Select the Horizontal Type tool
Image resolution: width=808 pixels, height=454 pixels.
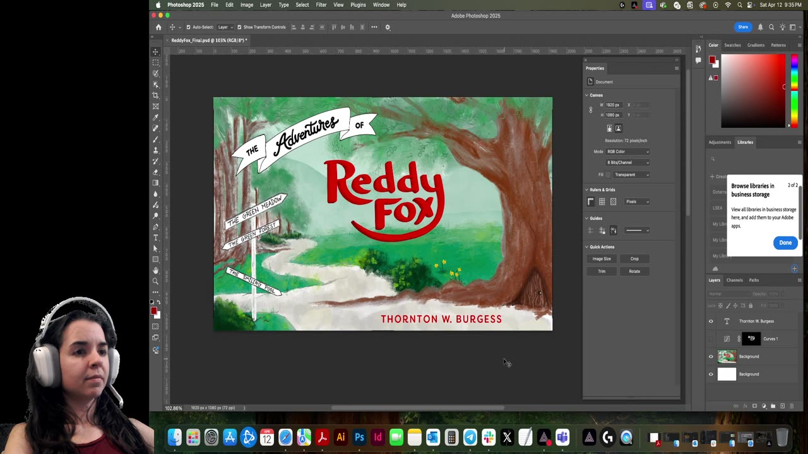pos(155,238)
